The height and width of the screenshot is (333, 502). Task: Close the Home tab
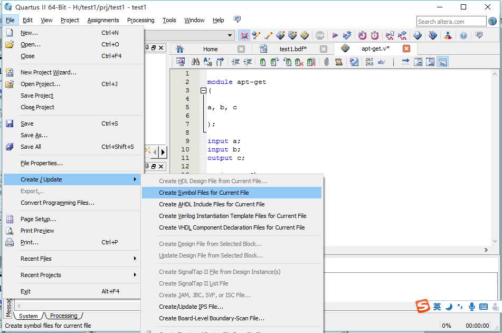click(x=241, y=49)
